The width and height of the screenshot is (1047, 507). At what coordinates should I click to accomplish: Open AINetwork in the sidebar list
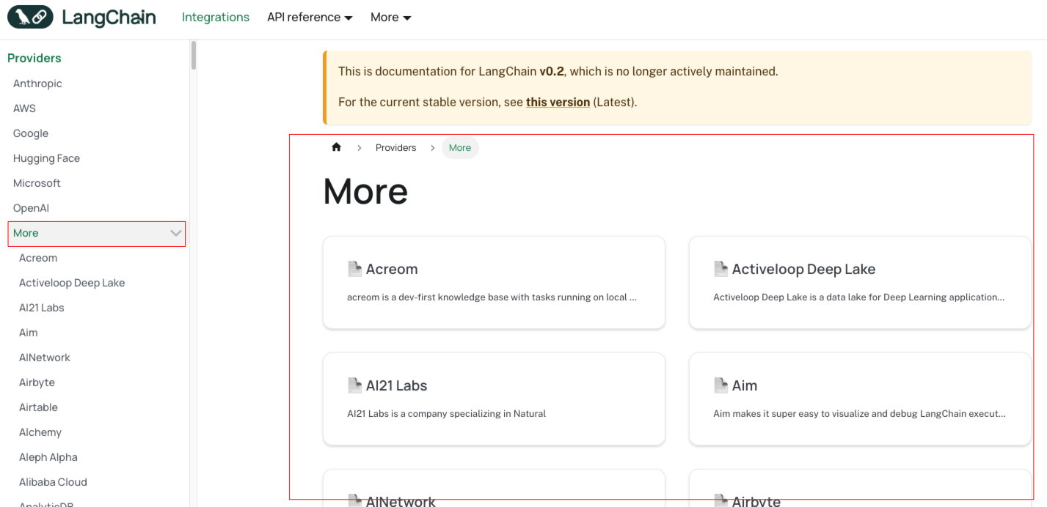pyautogui.click(x=45, y=358)
